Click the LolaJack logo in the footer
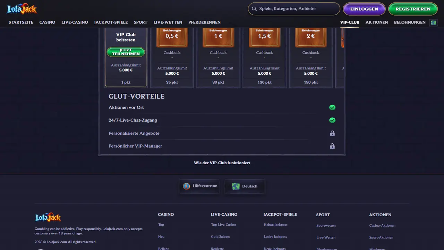Viewport: 444px width, 250px height. tap(48, 217)
